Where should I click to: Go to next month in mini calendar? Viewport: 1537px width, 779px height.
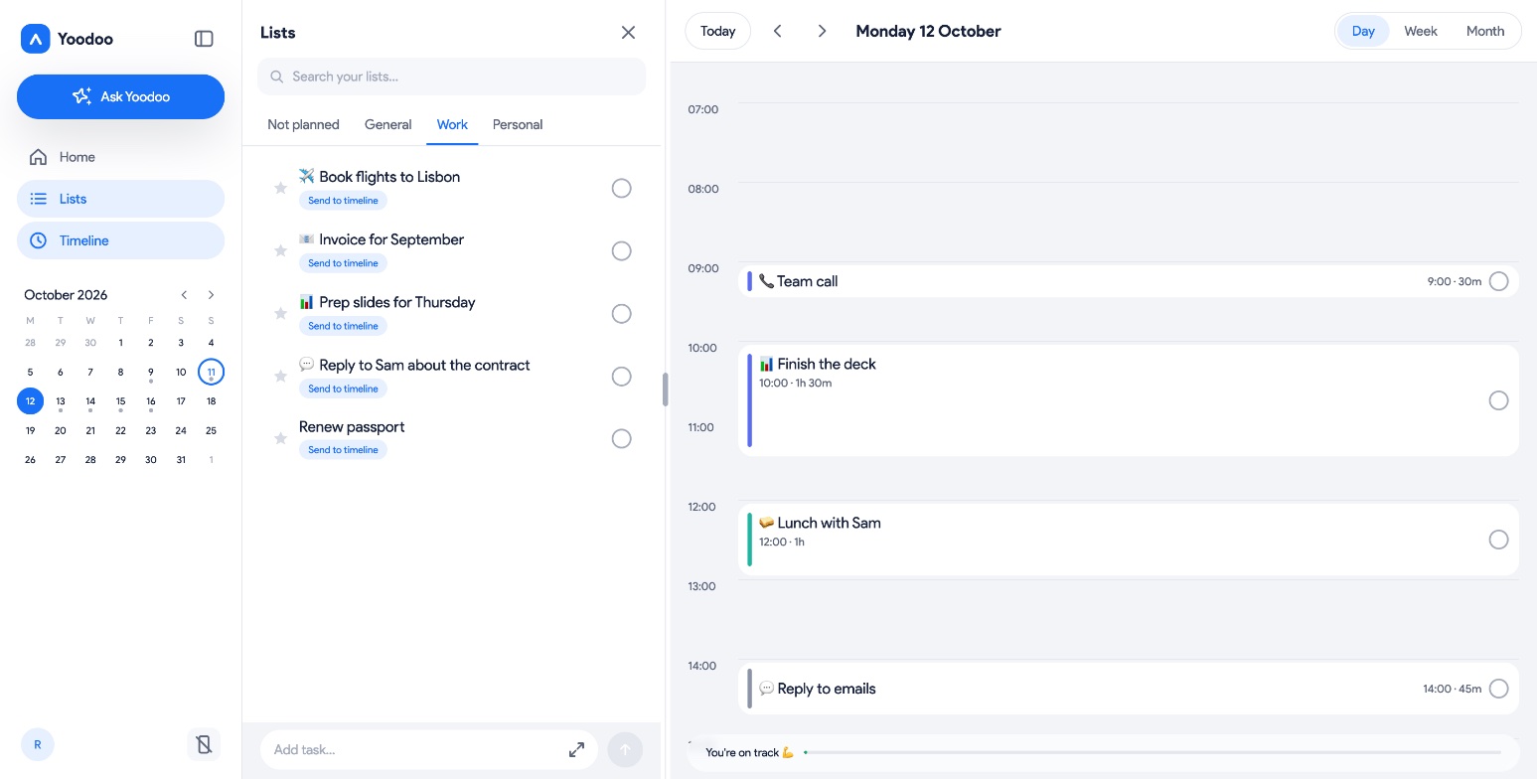pyautogui.click(x=211, y=295)
